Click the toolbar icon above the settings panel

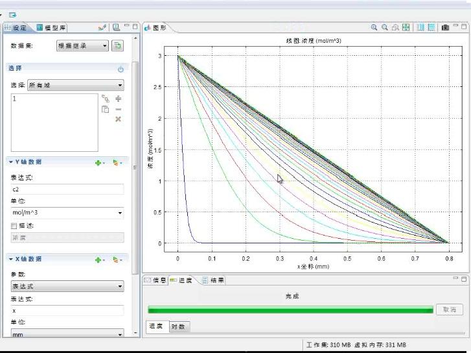point(12,15)
